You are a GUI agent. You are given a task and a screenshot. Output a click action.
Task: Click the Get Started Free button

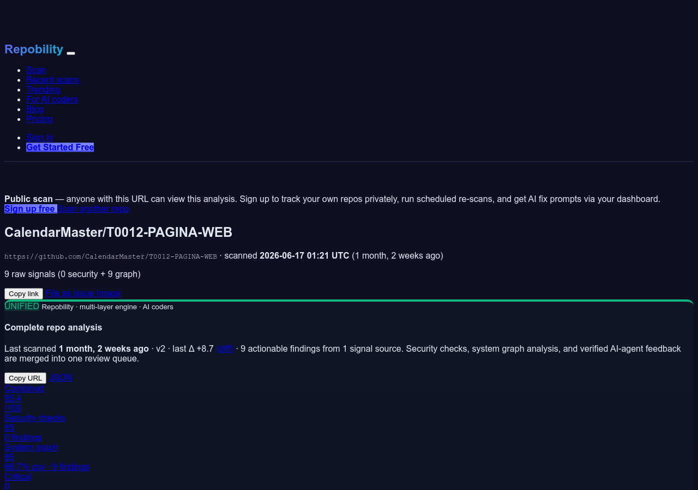pos(60,147)
